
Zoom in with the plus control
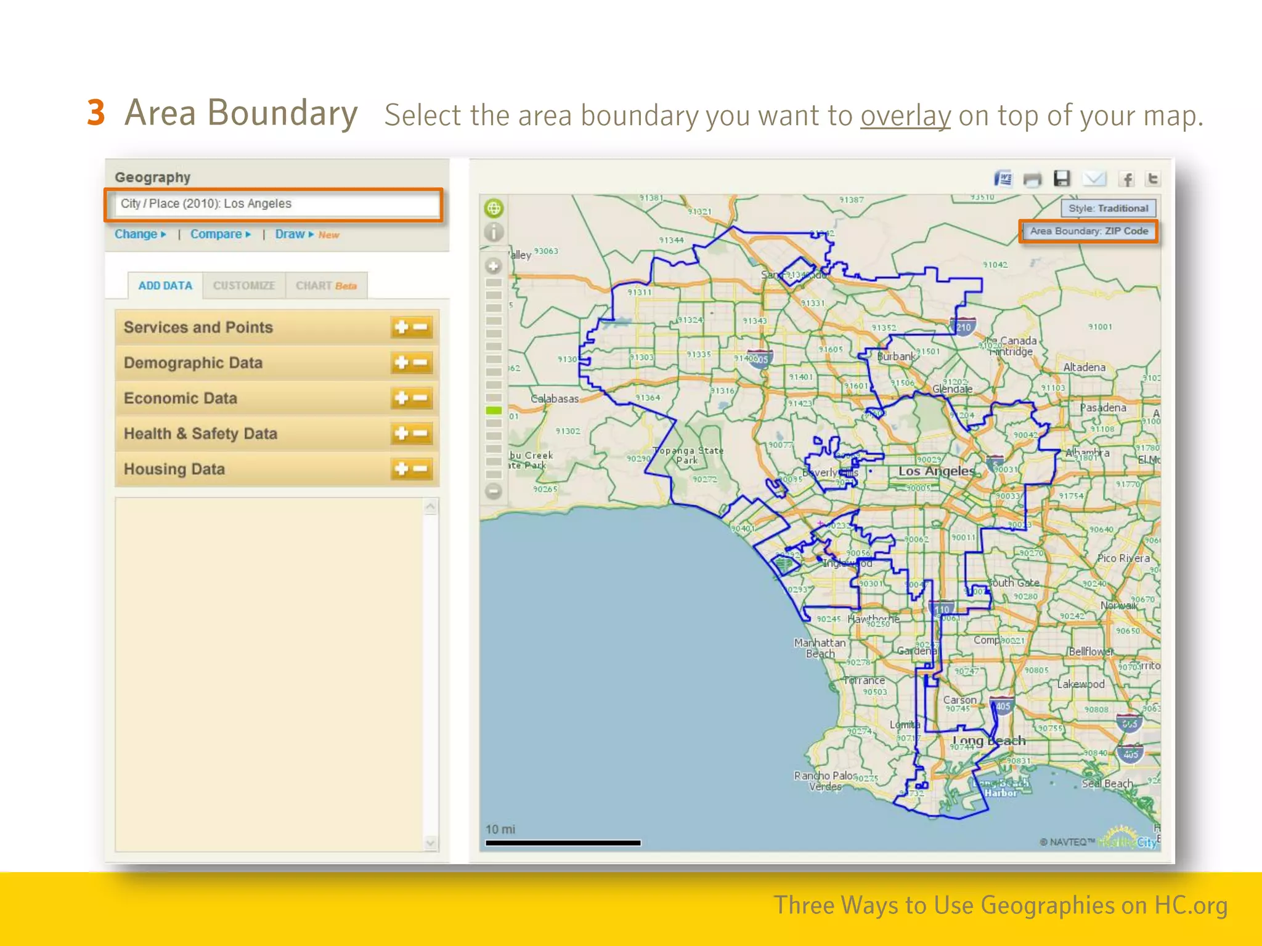(x=493, y=266)
